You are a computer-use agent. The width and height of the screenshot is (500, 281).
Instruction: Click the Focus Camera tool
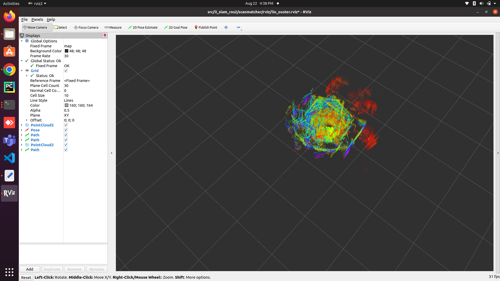(x=86, y=27)
